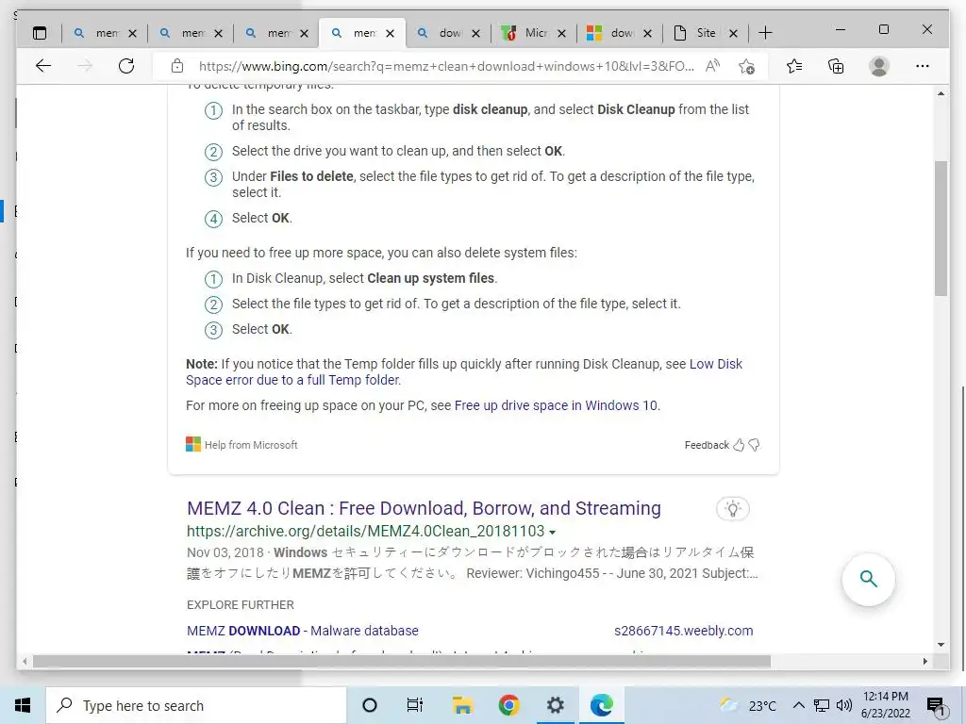966x724 pixels.
Task: Refresh the current page
Action: 126,66
